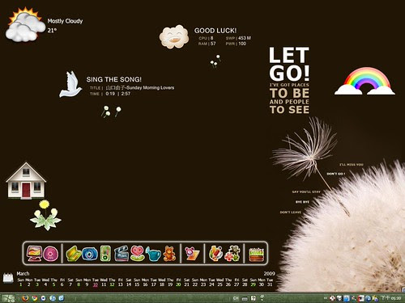
Task: Open the teddy bear dock icon
Action: click(x=169, y=254)
